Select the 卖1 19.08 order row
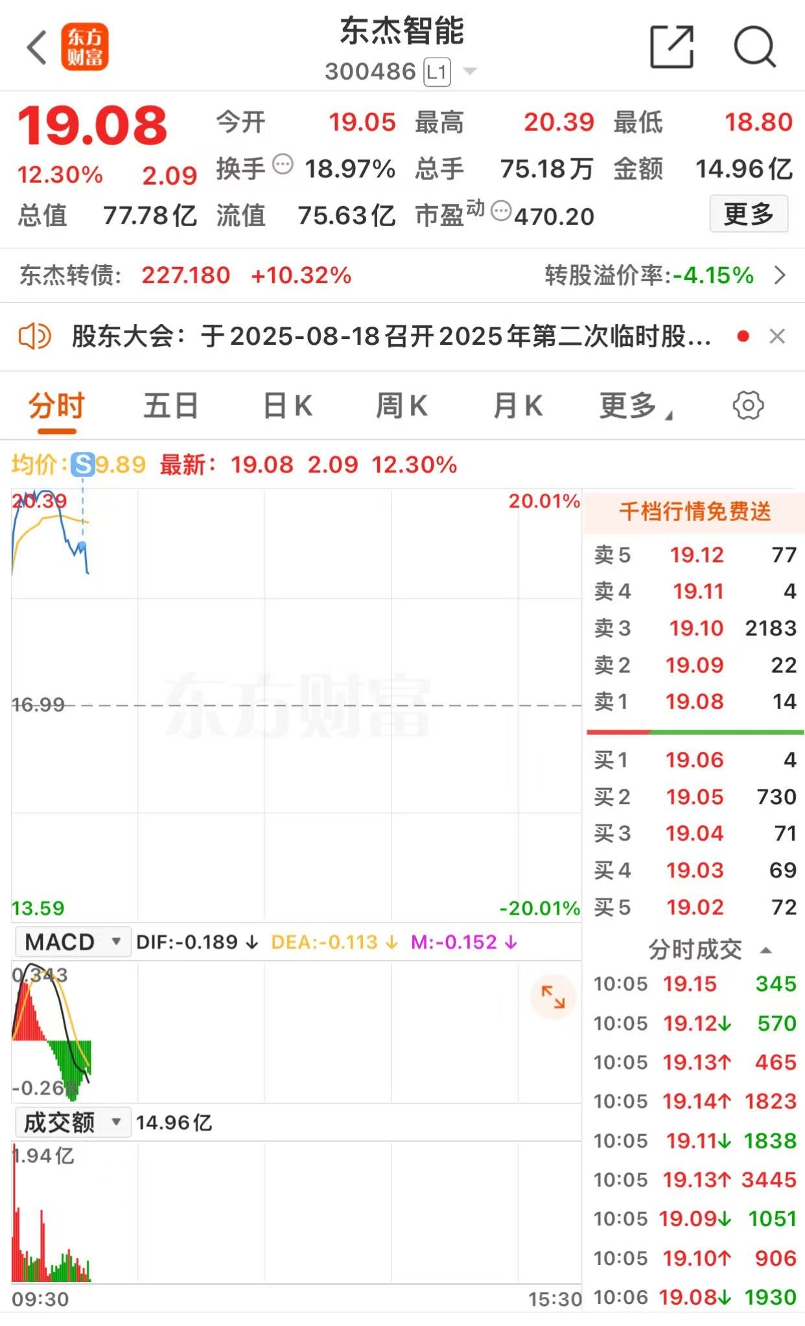Image resolution: width=805 pixels, height=1326 pixels. pyautogui.click(x=695, y=701)
